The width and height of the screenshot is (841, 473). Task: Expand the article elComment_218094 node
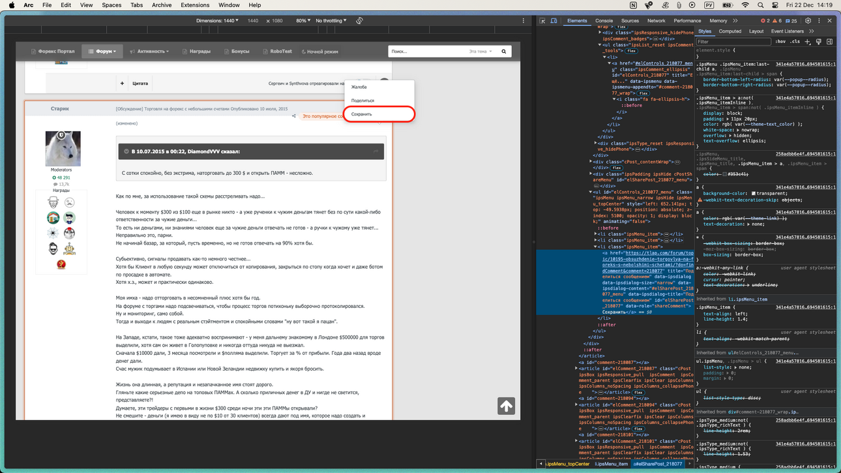point(576,404)
